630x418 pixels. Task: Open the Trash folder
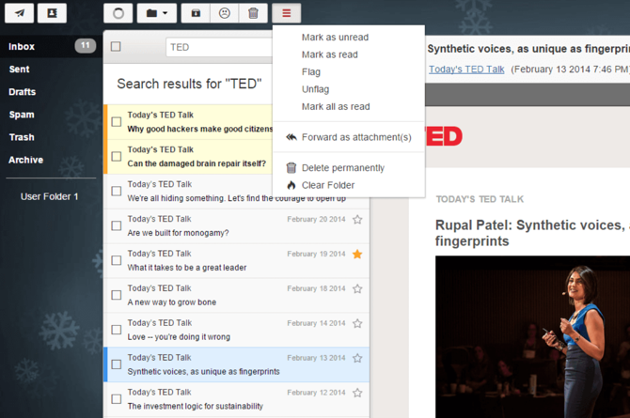22,137
